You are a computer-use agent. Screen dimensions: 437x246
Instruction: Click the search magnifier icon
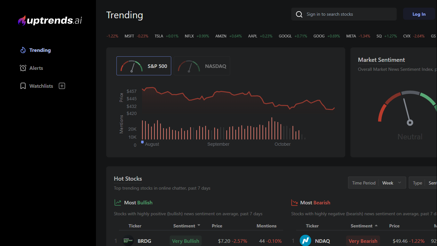pyautogui.click(x=299, y=14)
